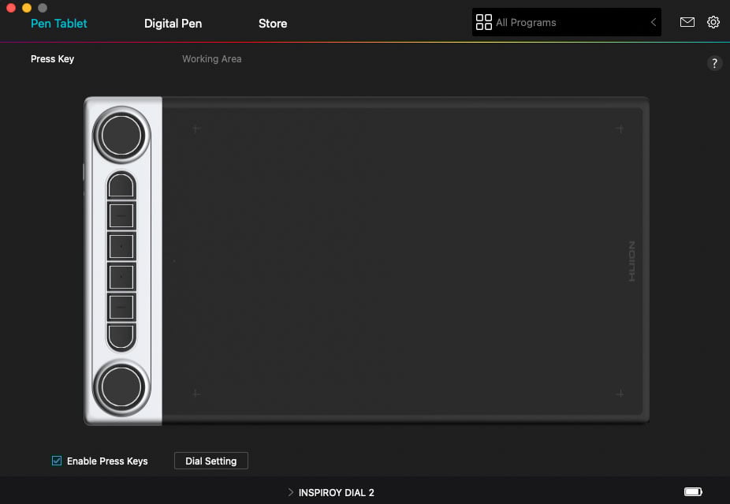
Task: Select the fourth press key
Action: click(121, 277)
